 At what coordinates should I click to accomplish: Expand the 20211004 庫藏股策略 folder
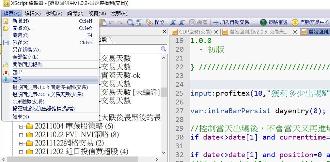(x=22, y=126)
